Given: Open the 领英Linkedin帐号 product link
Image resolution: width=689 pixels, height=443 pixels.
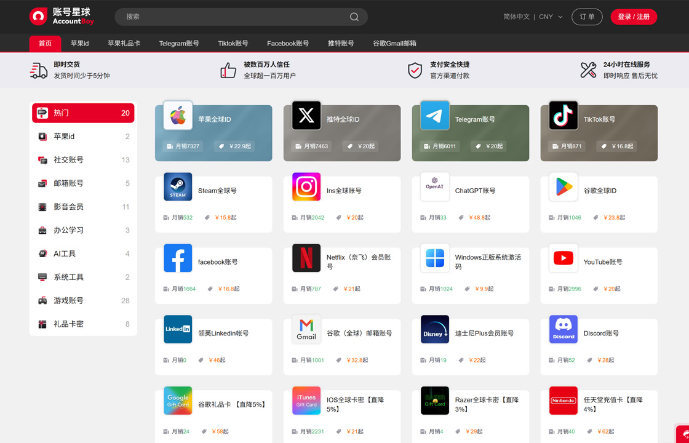Looking at the screenshot, I should pos(223,333).
